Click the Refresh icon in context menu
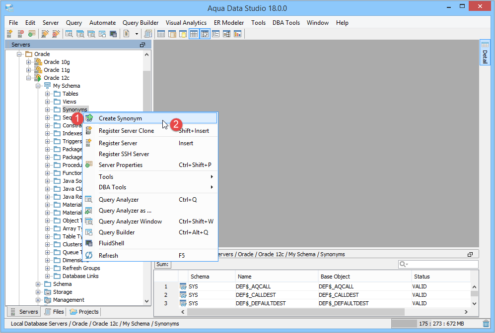Screen dimensions: 495x333 (89, 255)
